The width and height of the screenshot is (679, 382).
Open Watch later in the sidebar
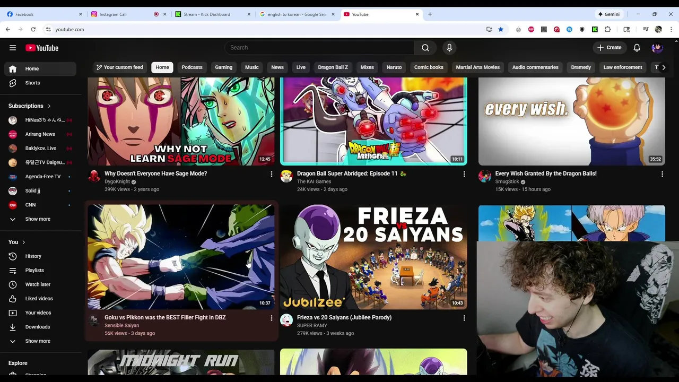[40, 284]
